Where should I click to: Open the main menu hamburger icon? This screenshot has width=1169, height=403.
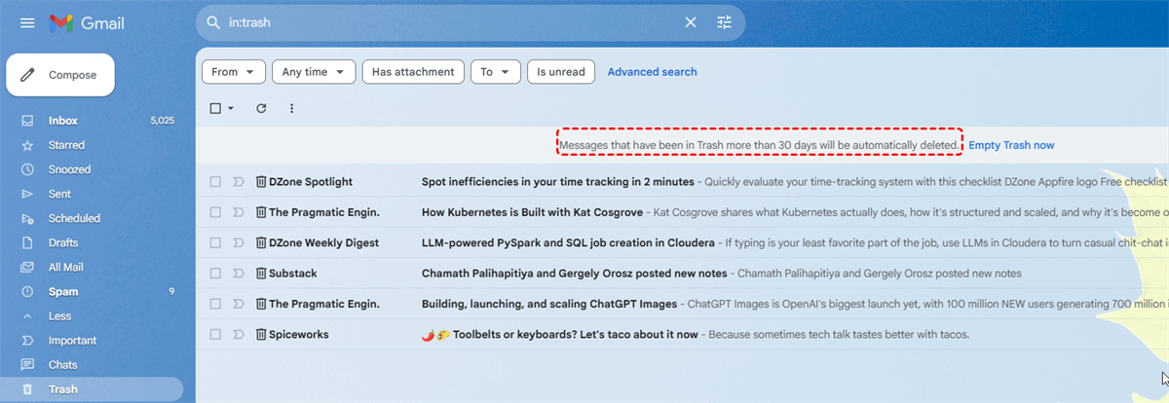(27, 22)
